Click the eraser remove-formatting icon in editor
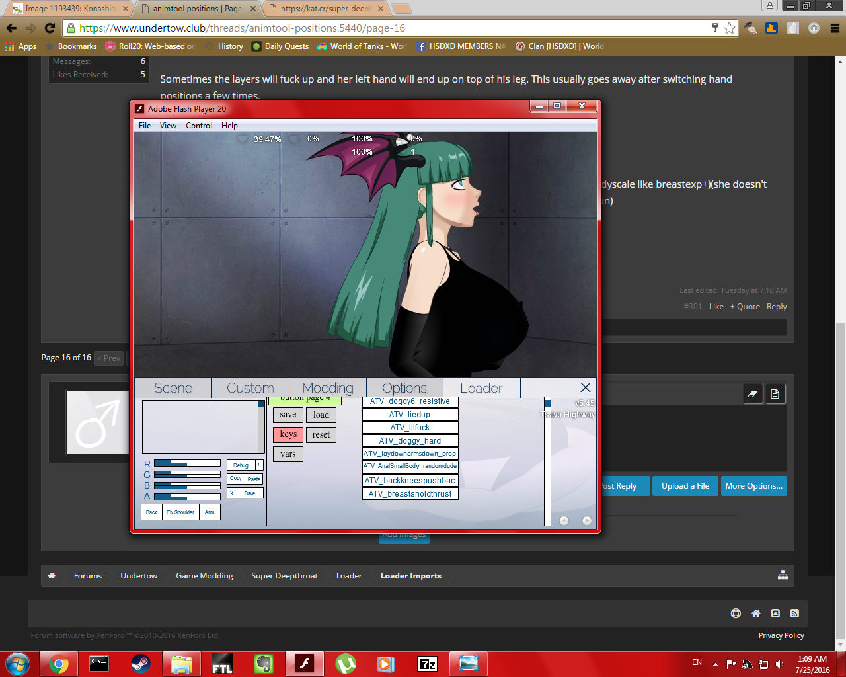Image resolution: width=846 pixels, height=677 pixels. [x=752, y=394]
